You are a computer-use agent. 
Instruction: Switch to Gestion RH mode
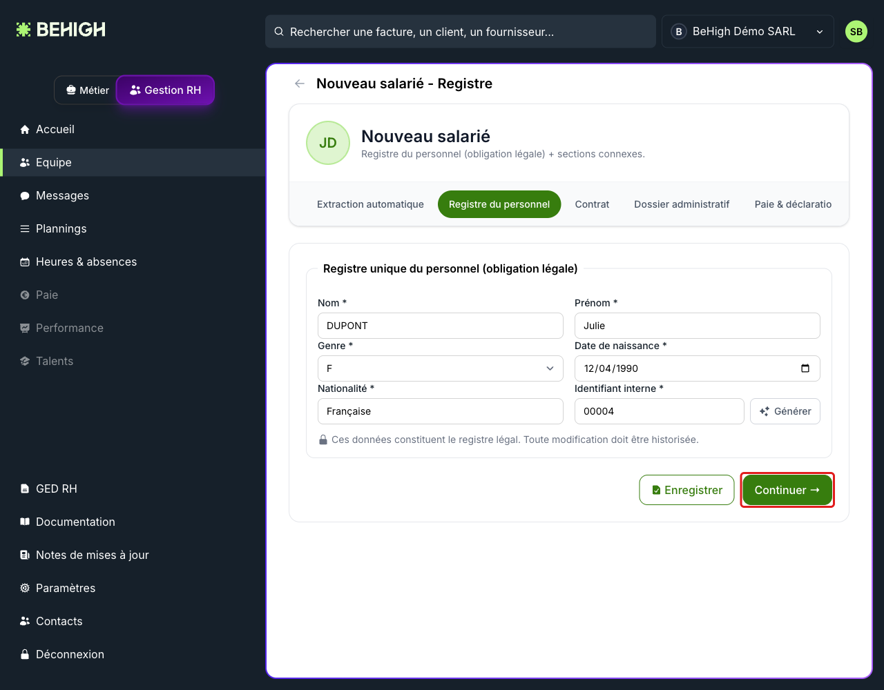point(165,90)
